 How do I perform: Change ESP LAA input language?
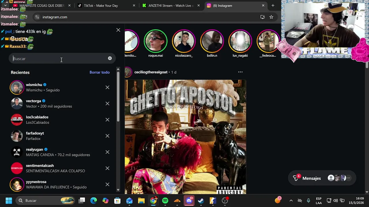click(319, 201)
